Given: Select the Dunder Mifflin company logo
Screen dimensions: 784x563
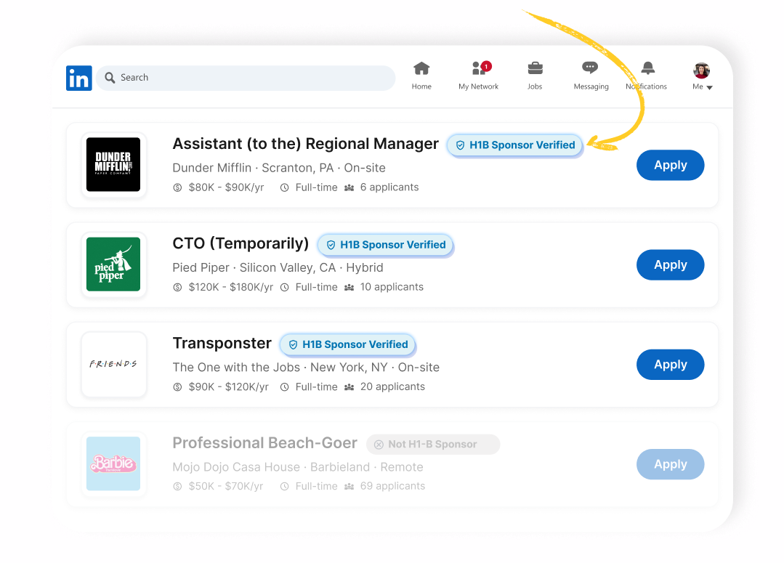Looking at the screenshot, I should (113, 165).
